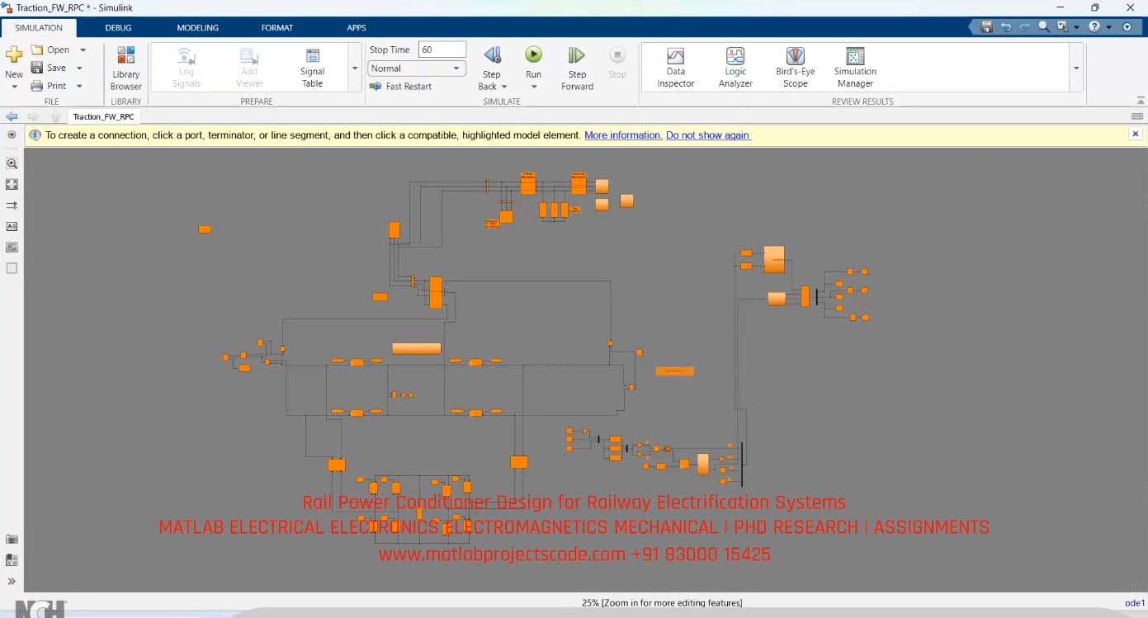Click the Hide/Show Model Browser arrow icon
This screenshot has width=1148, height=618.
click(x=12, y=134)
